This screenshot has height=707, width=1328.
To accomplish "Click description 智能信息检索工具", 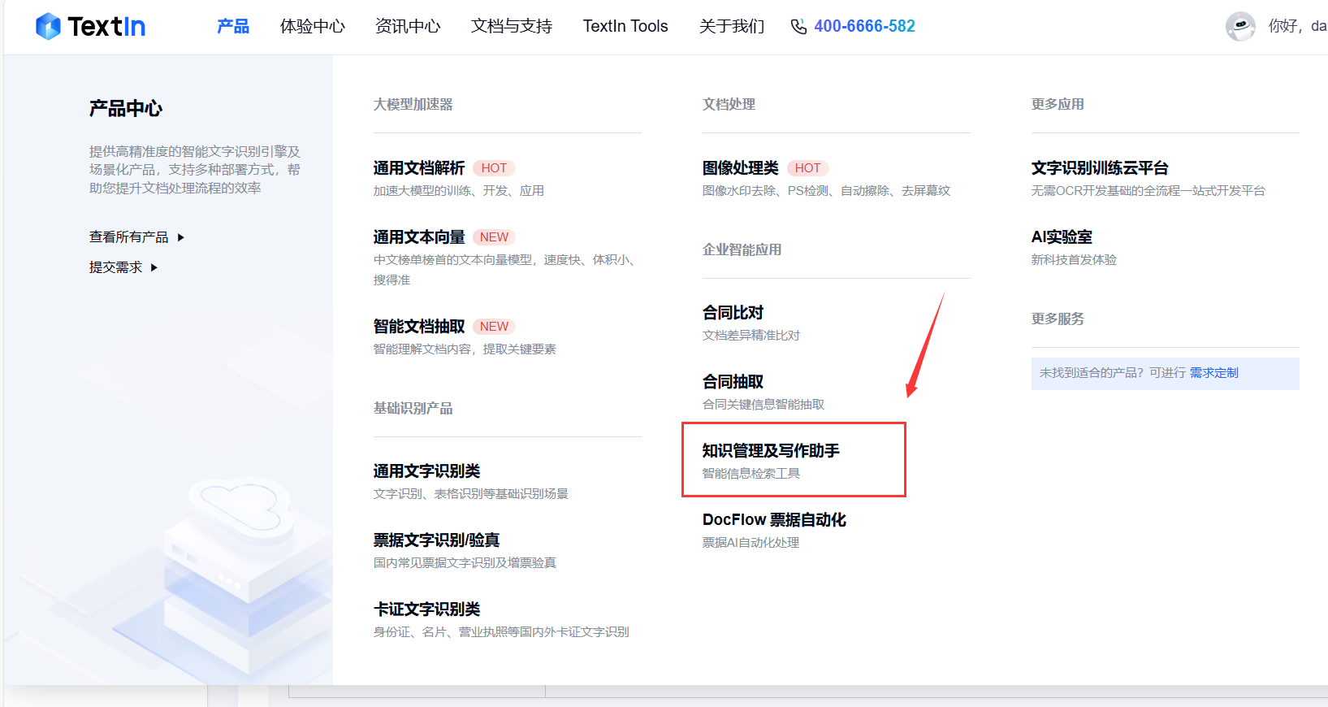I will (x=751, y=474).
